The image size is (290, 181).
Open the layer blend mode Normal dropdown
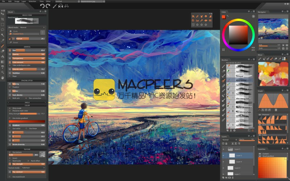228,139
